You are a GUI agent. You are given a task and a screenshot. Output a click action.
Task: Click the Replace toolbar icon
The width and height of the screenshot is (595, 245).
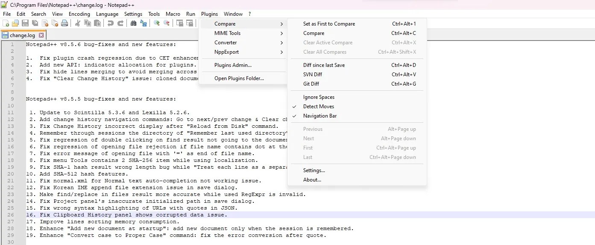coord(144,23)
